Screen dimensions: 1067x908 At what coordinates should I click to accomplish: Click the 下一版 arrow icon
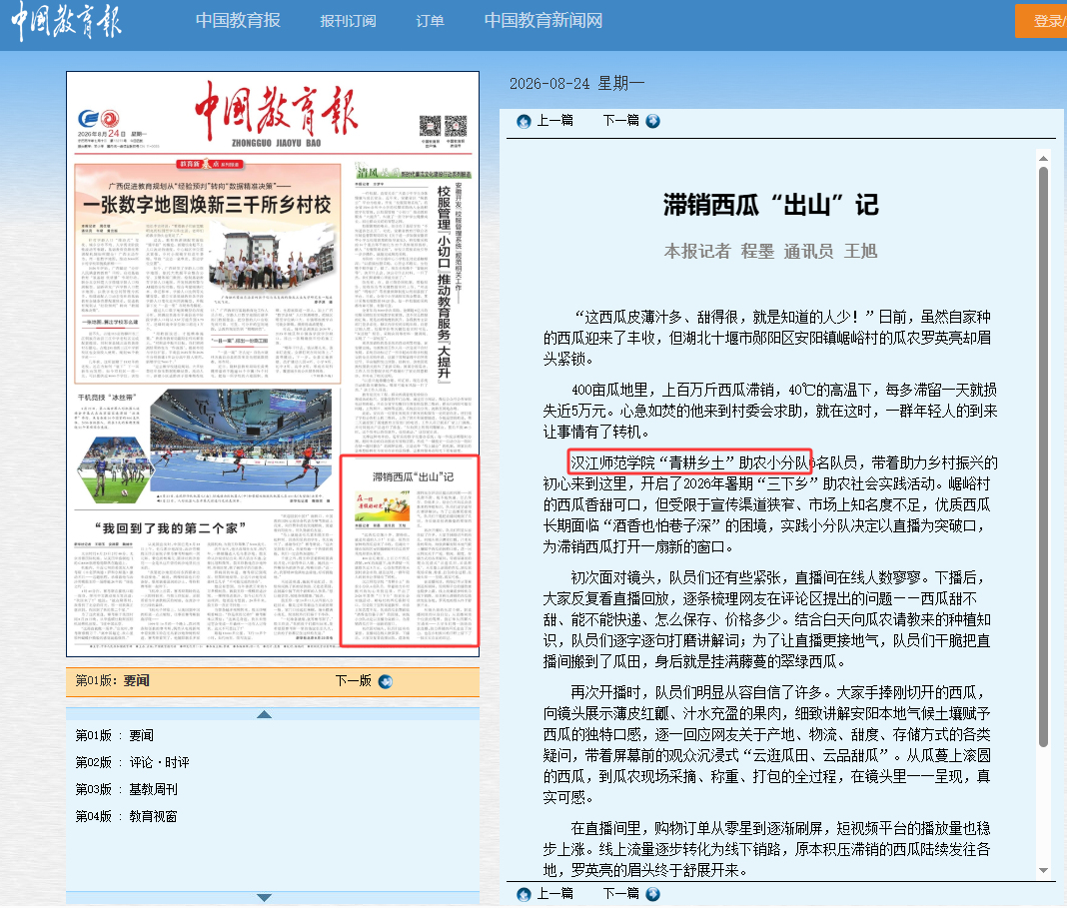pyautogui.click(x=386, y=681)
